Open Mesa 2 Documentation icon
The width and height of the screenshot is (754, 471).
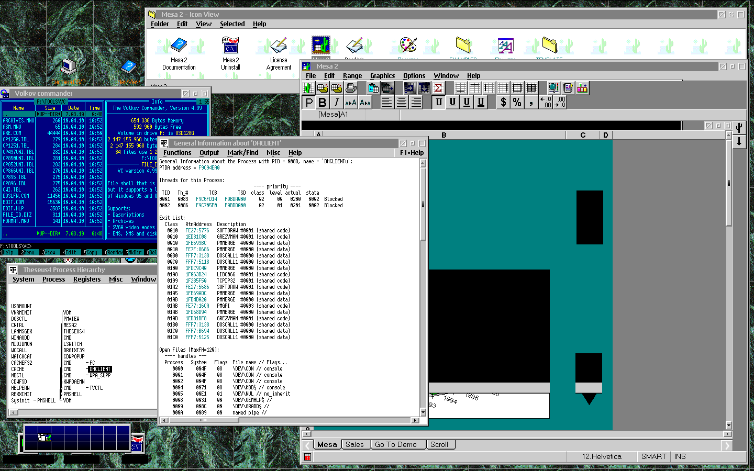(179, 46)
